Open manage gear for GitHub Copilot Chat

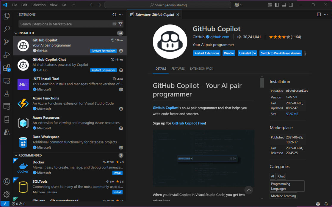click(121, 70)
